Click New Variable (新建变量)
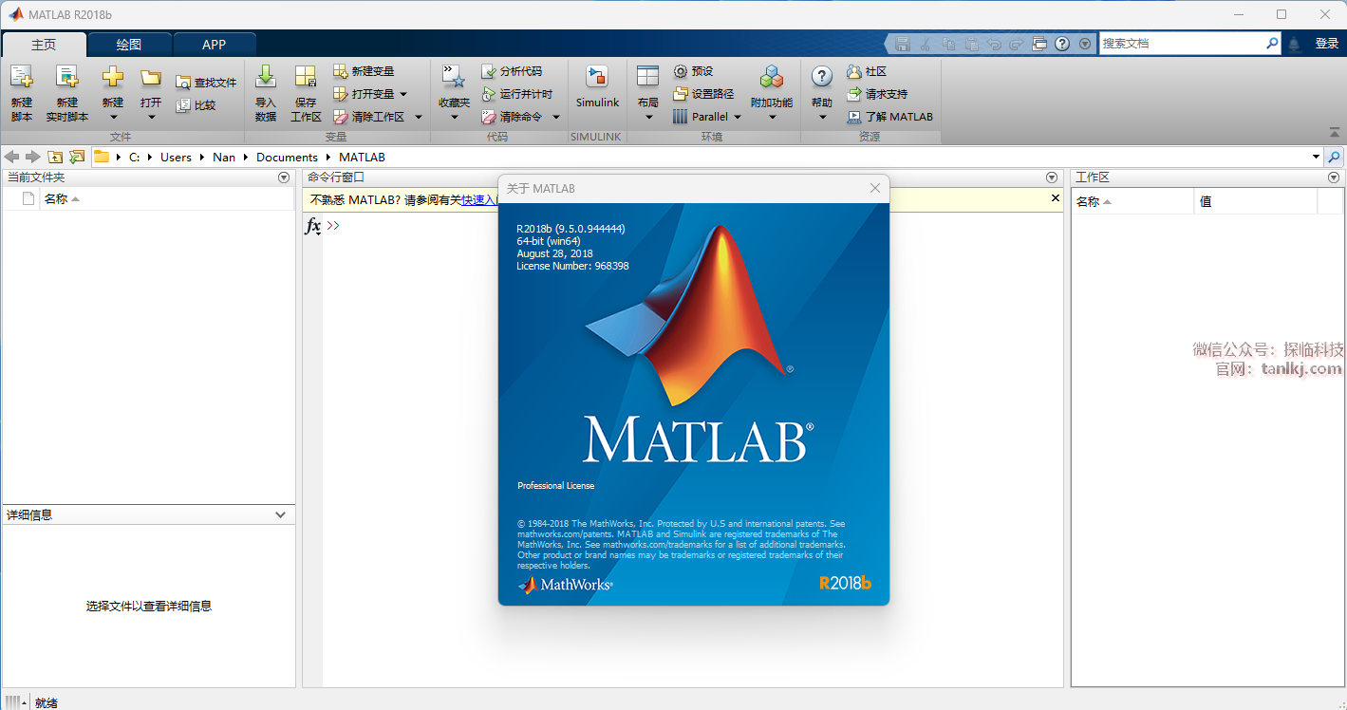Viewport: 1347px width, 710px height. pos(364,71)
